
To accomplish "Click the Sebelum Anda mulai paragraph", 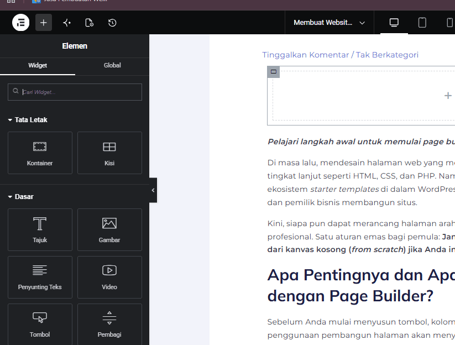I will (x=361, y=328).
